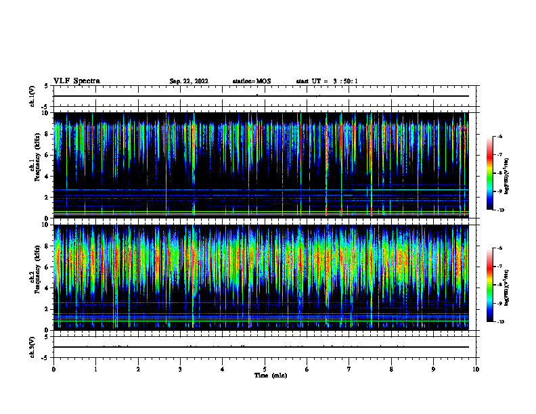Image resolution: width=536 pixels, height=414 pixels.
Task: Click the ch.1 Frequency (kHz) axis label
Action: [35, 157]
